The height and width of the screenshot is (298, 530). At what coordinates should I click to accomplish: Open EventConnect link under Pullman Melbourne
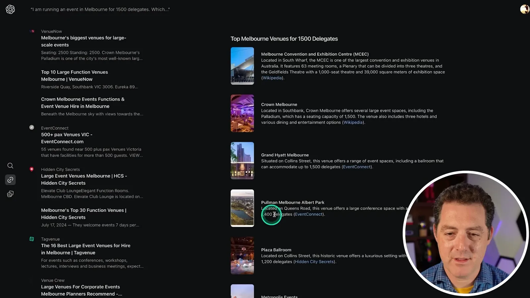tap(309, 214)
